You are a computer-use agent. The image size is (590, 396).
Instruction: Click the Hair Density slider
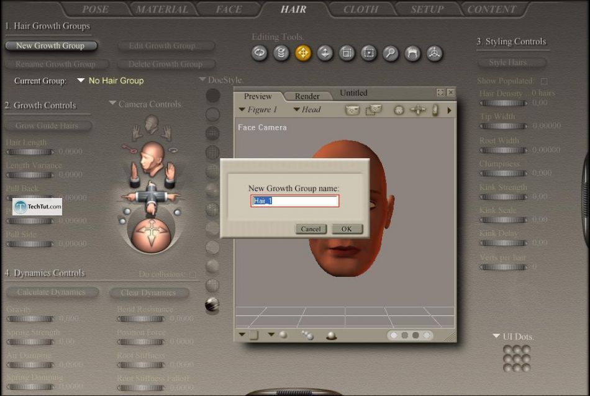[x=503, y=103]
